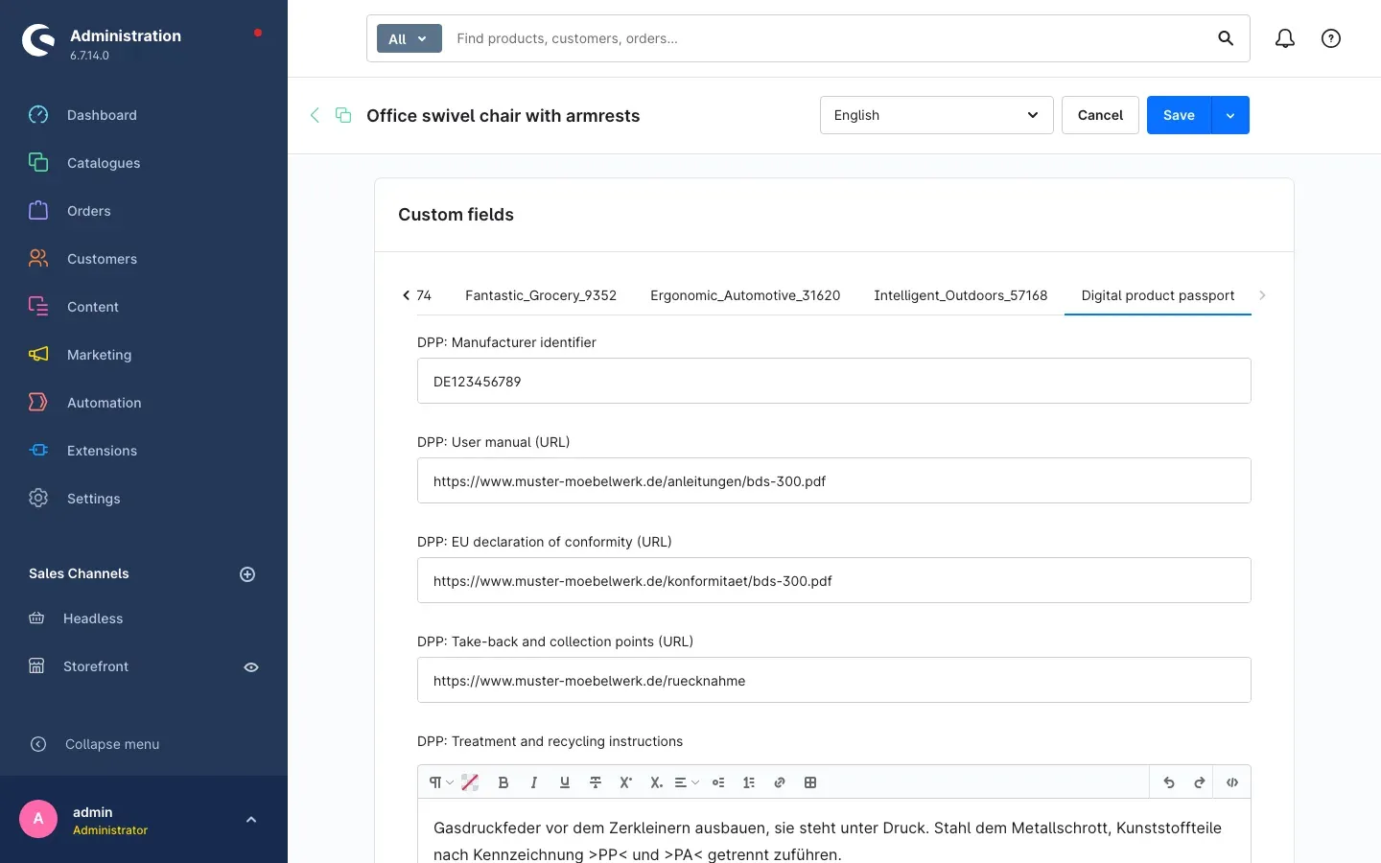Toggle underline formatting

click(565, 782)
